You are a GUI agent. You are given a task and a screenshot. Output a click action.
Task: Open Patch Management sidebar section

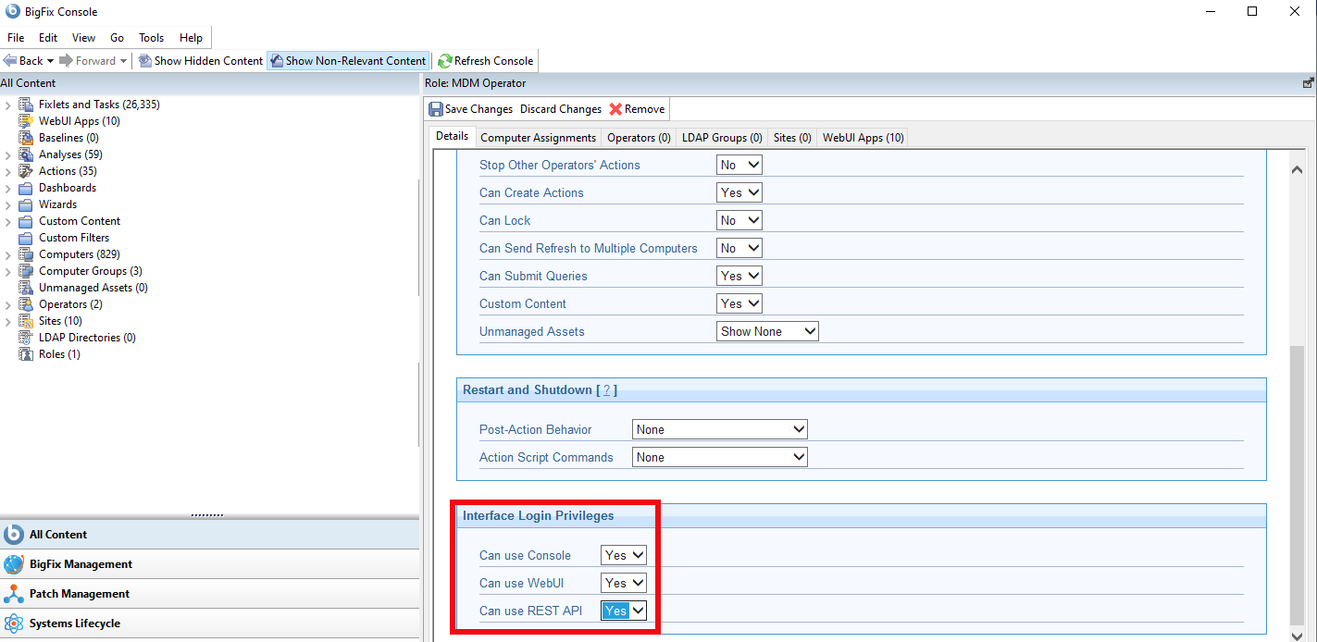point(79,593)
